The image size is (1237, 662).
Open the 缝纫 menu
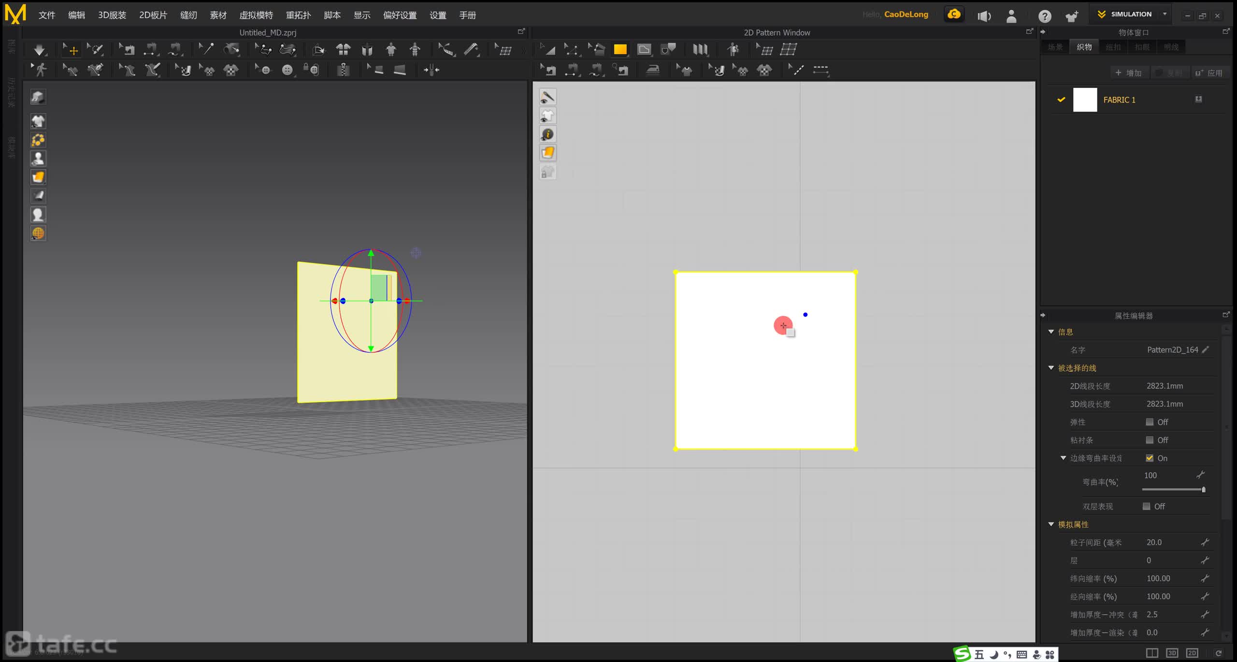pos(188,15)
